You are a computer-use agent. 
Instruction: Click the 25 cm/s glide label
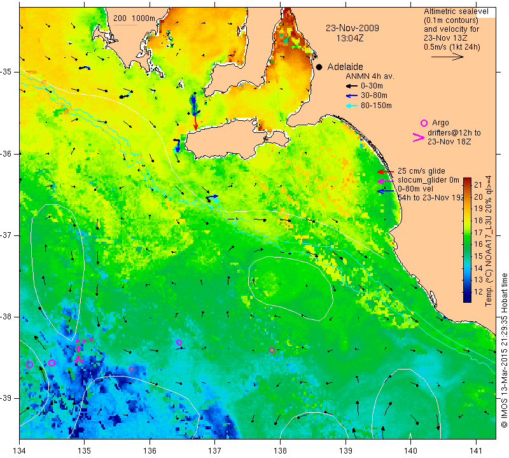(x=421, y=171)
